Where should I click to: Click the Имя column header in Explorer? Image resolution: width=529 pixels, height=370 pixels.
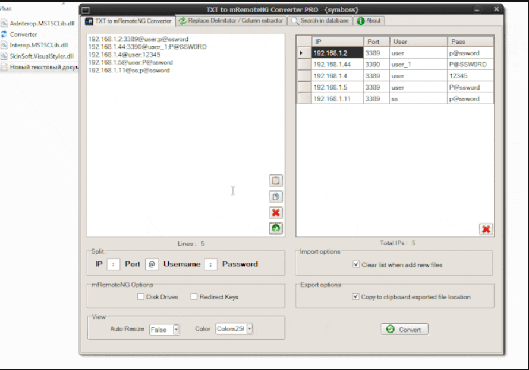[6, 8]
